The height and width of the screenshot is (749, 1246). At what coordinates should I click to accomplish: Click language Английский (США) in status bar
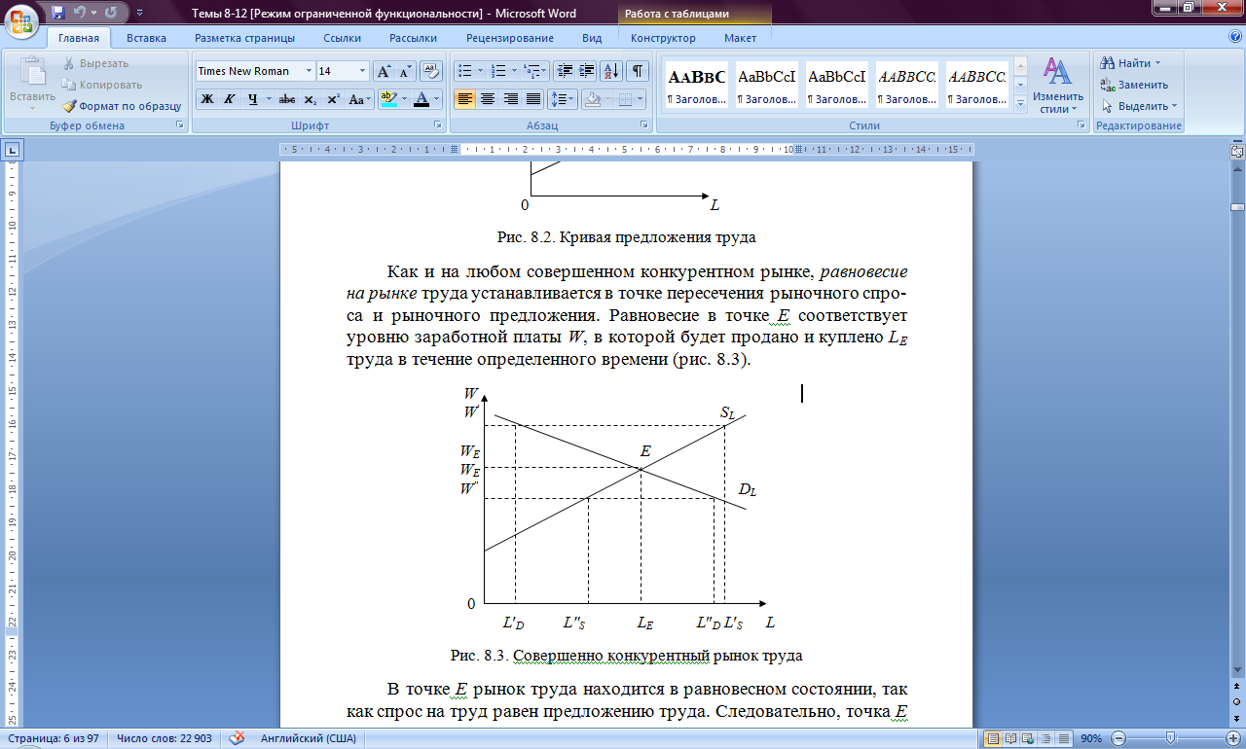[309, 738]
